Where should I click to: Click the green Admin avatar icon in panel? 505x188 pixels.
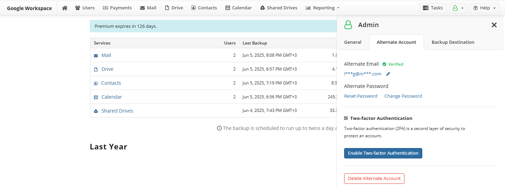point(348,25)
